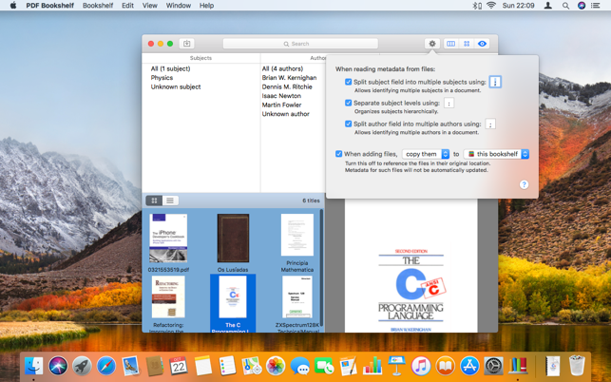The image size is (611, 382).
Task: Open the Edit menu
Action: coord(127,6)
